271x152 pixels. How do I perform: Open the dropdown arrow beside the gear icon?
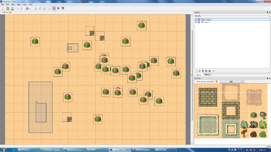[30, 8]
